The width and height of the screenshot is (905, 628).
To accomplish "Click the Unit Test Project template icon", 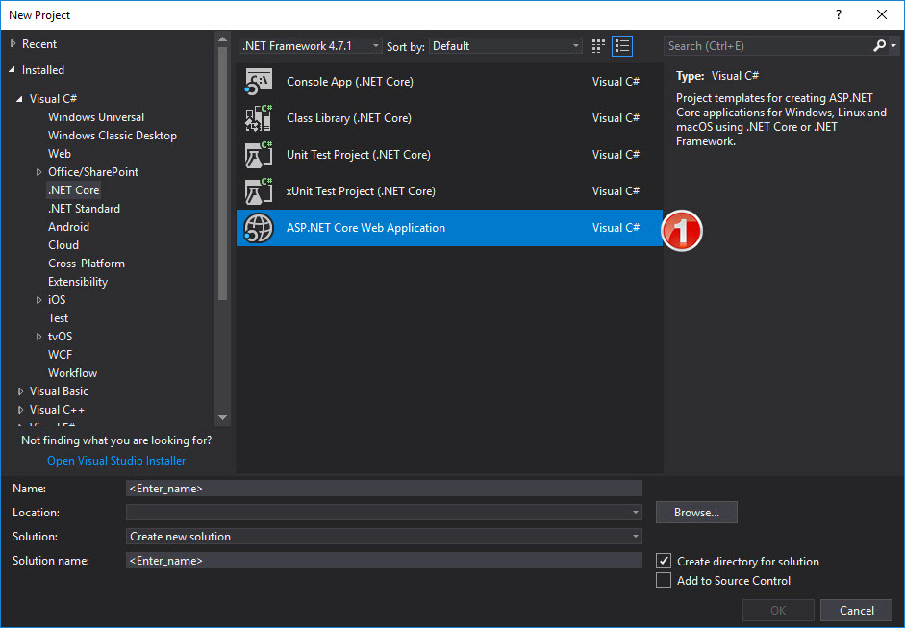I will (x=259, y=155).
